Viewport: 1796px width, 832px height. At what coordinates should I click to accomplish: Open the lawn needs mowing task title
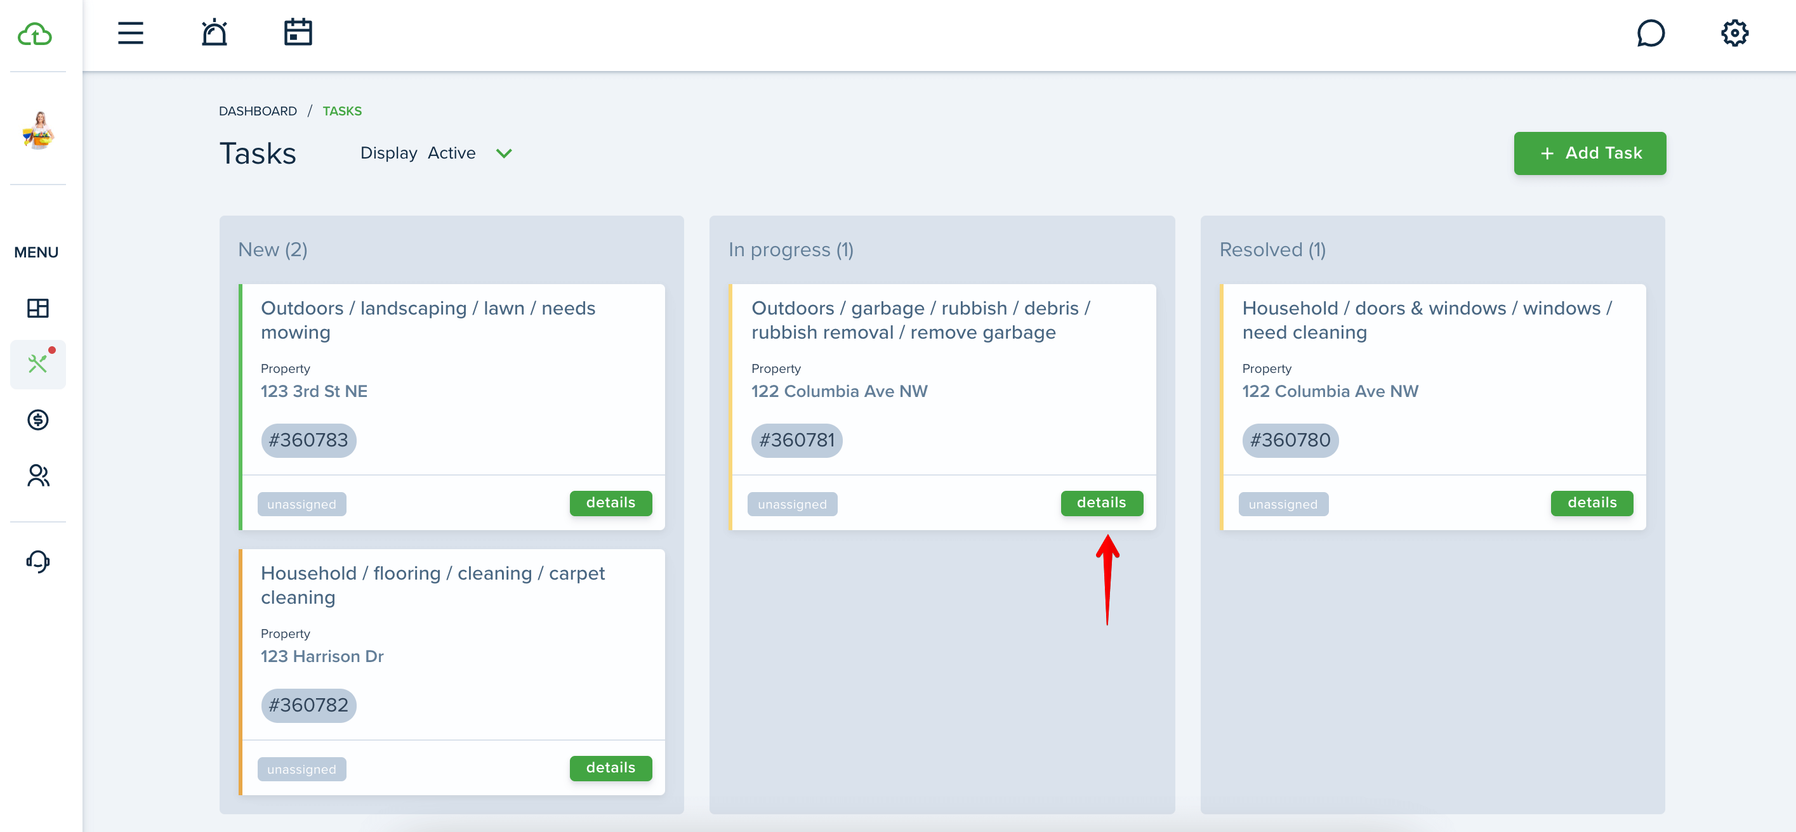click(427, 320)
